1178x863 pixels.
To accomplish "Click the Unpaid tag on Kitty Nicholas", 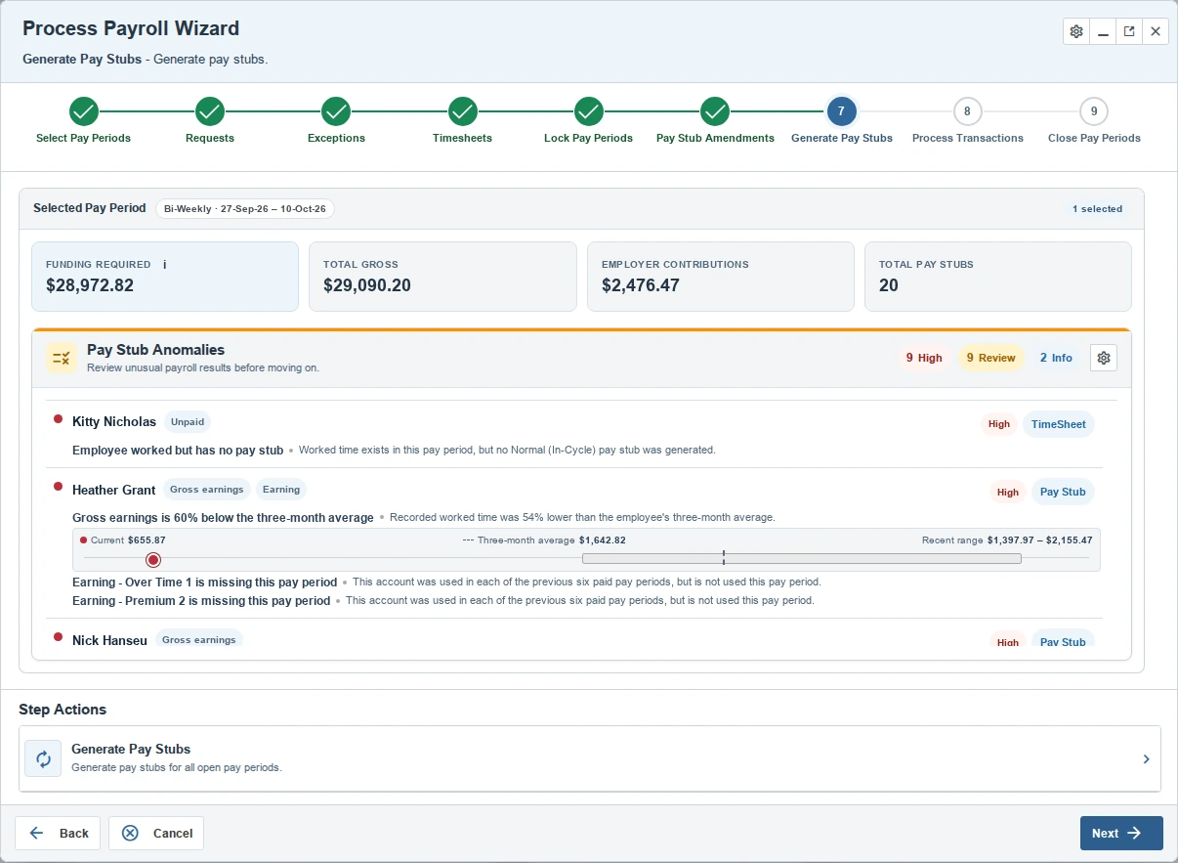I will 188,422.
